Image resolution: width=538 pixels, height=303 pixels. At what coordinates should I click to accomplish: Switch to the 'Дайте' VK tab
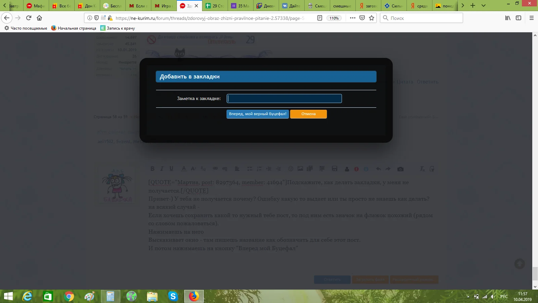click(x=292, y=6)
